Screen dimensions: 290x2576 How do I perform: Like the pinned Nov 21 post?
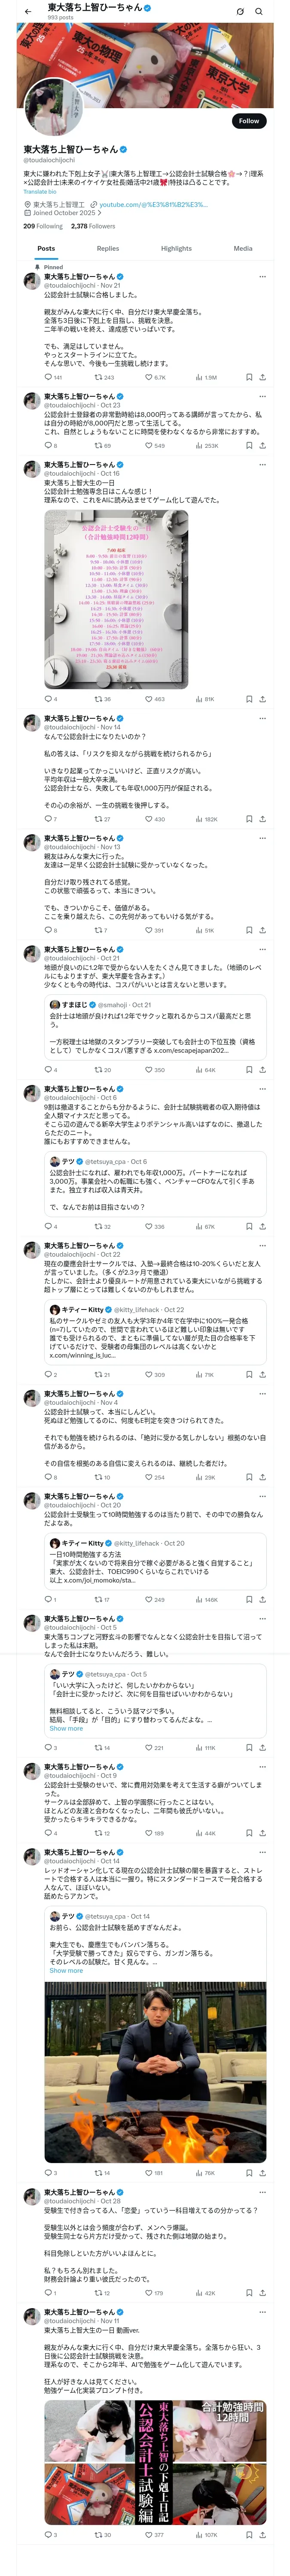(x=150, y=377)
